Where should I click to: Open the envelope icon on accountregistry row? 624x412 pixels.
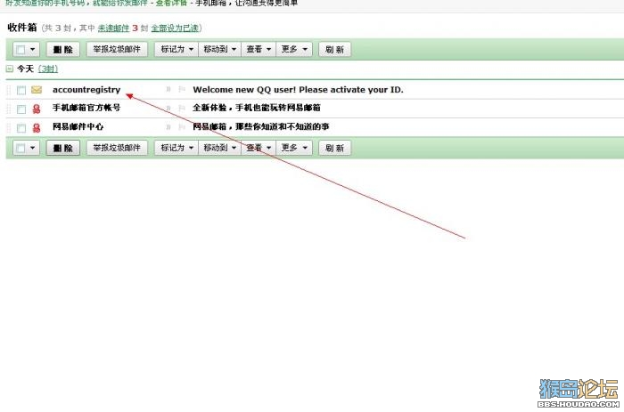point(37,90)
